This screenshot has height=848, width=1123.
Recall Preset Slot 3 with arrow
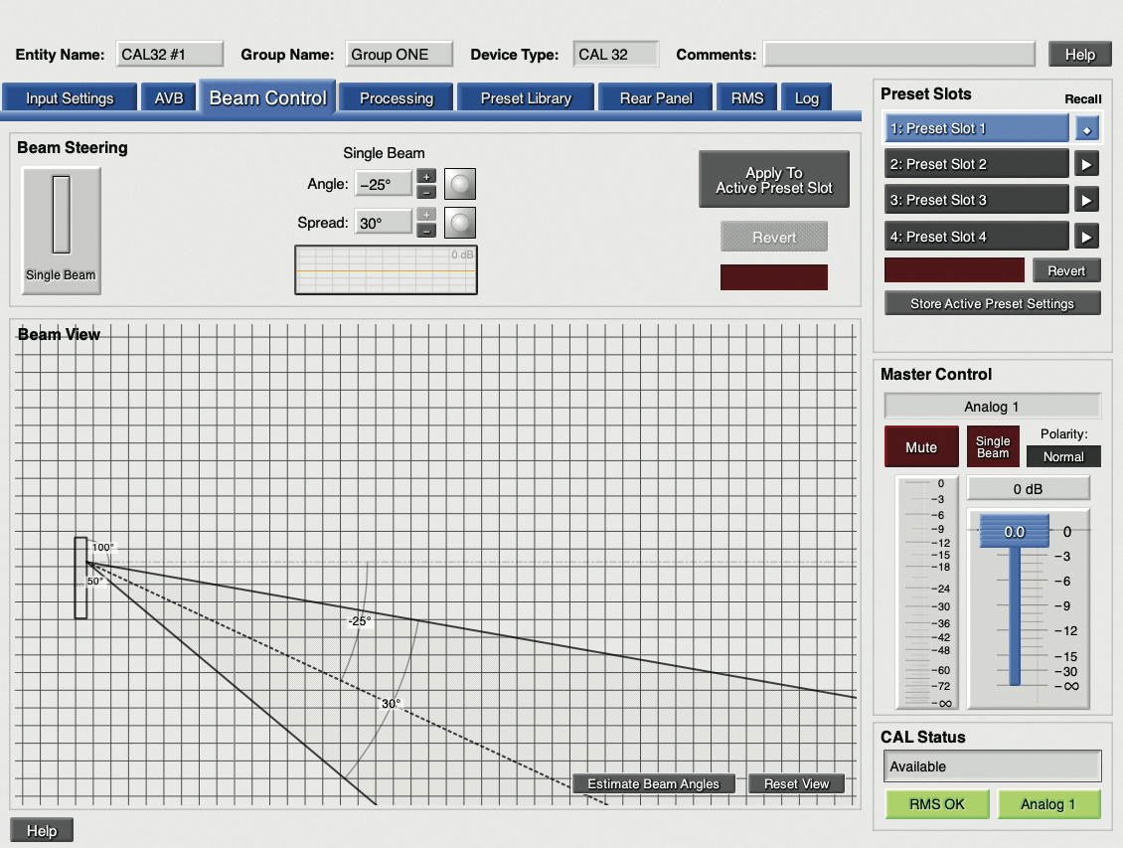click(1086, 200)
